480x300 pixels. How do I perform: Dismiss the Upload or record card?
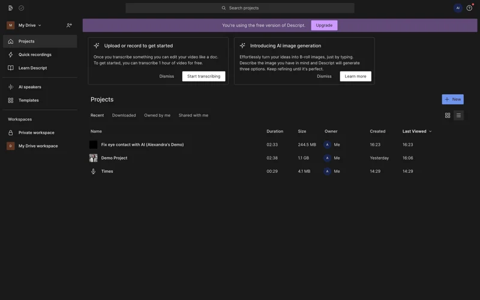(167, 76)
